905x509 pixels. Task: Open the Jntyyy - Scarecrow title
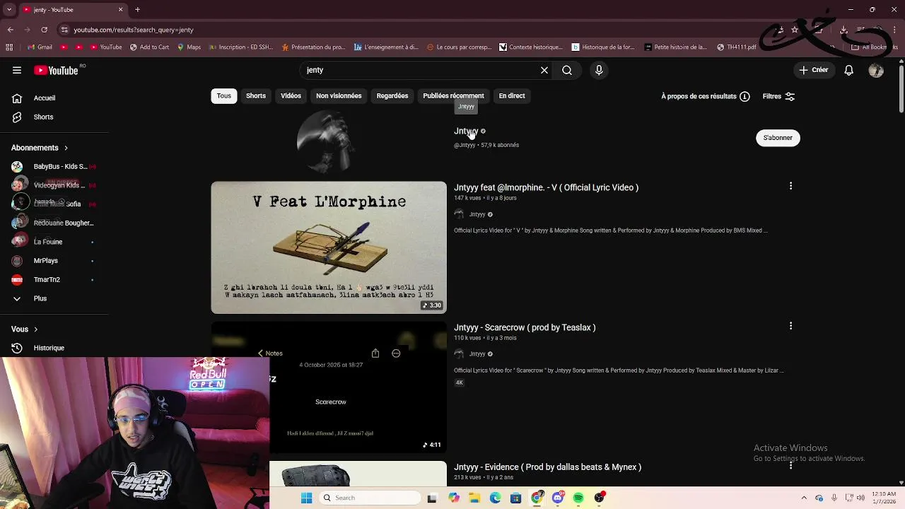[x=525, y=327]
